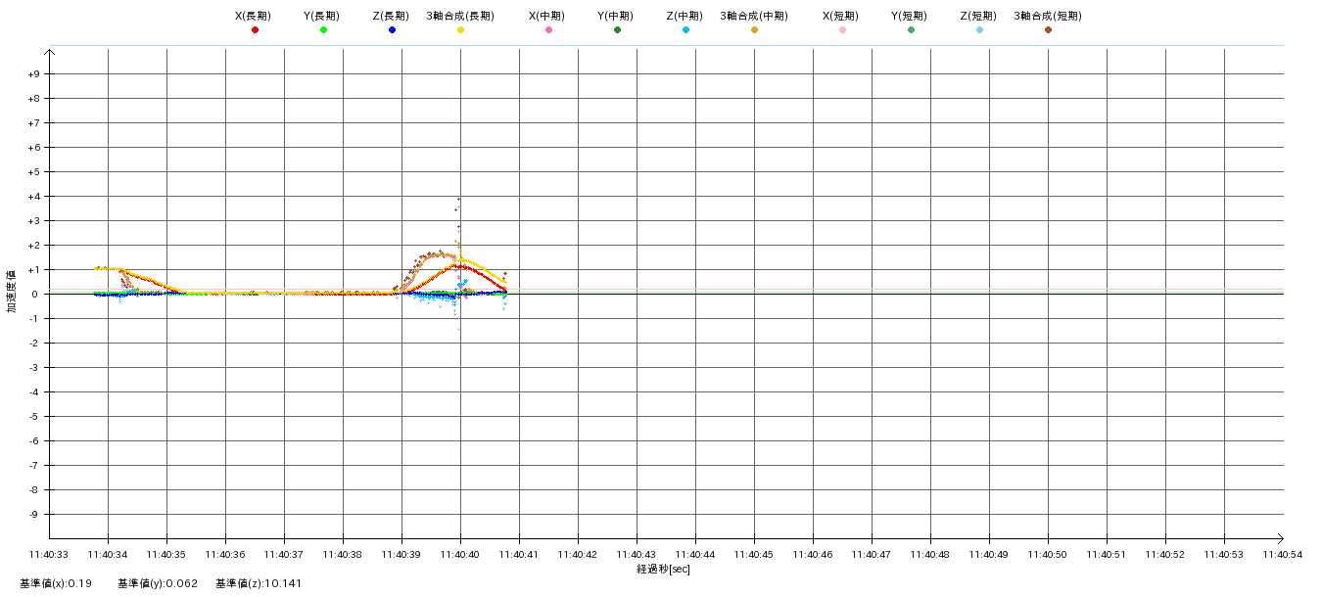The width and height of the screenshot is (1322, 597).
Task: Click the 11:40:40 time axis tick label
Action: pyautogui.click(x=459, y=554)
